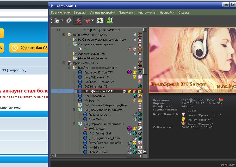The image size is (236, 167).
Task: Click the channel icon next to Фракции VirtualCity
Action: click(70, 63)
